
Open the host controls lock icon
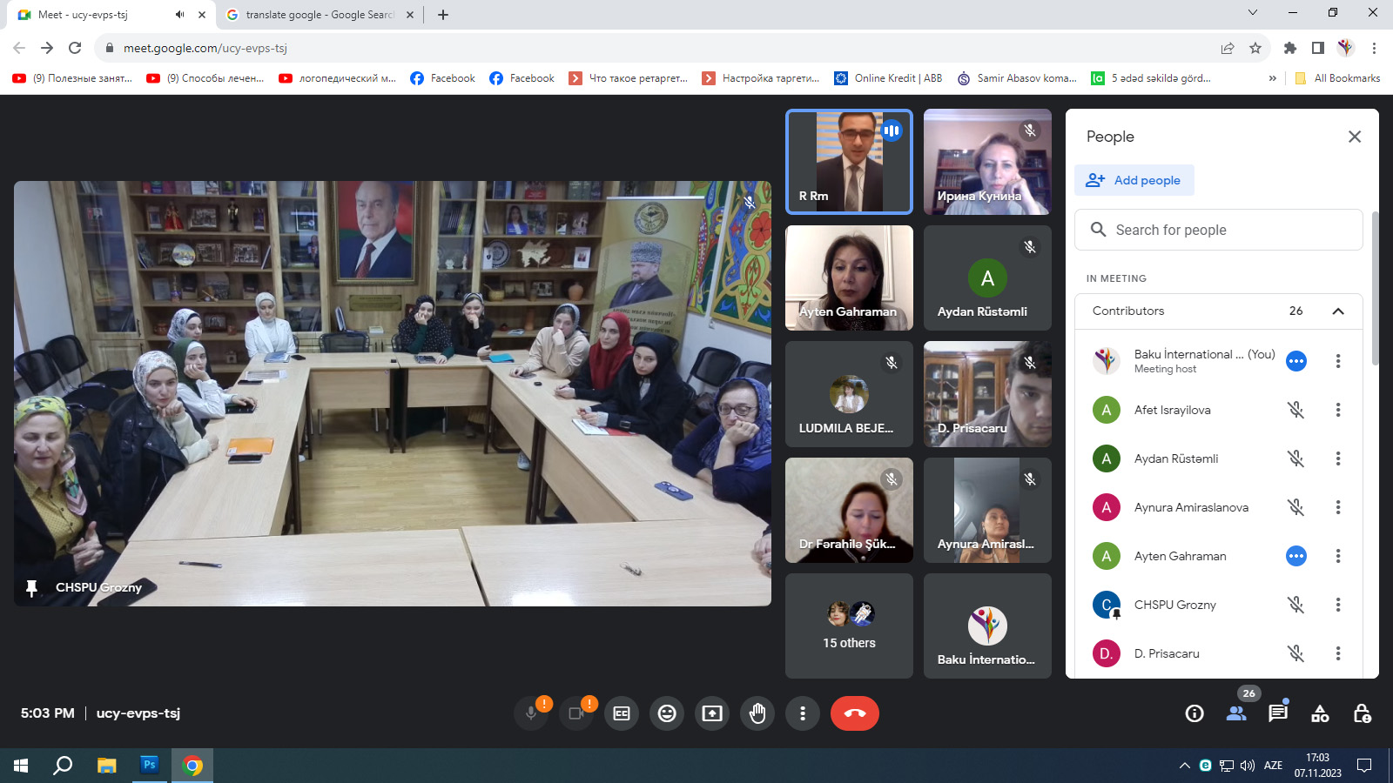[1362, 713]
